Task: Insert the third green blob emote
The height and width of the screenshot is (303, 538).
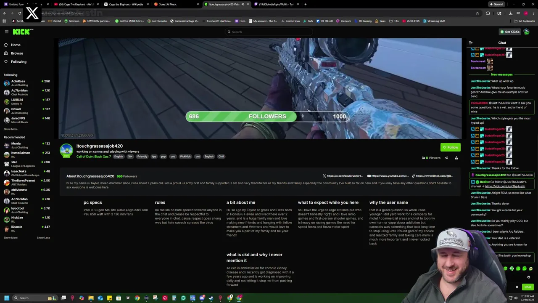Action: (x=518, y=268)
